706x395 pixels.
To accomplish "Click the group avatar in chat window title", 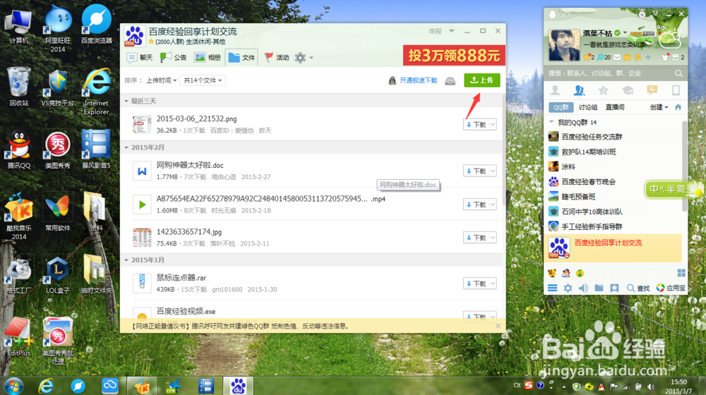I will click(x=134, y=36).
